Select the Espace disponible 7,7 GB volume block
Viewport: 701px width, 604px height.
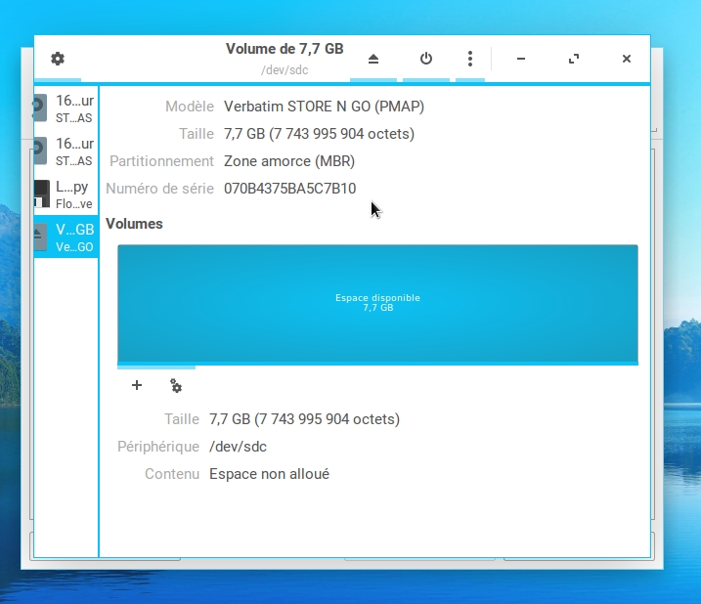(x=377, y=303)
